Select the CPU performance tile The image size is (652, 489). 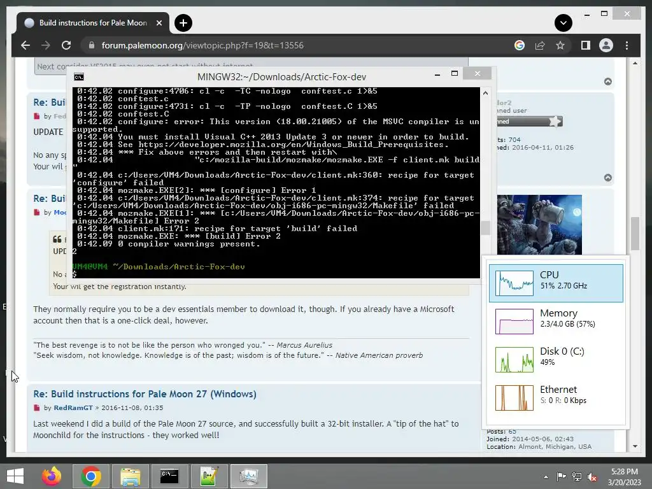[x=556, y=283]
